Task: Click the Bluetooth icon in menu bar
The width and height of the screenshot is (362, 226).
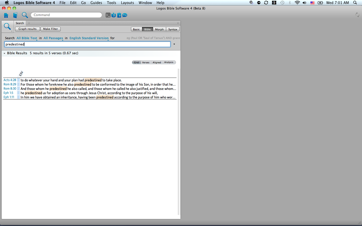Action: (x=290, y=3)
